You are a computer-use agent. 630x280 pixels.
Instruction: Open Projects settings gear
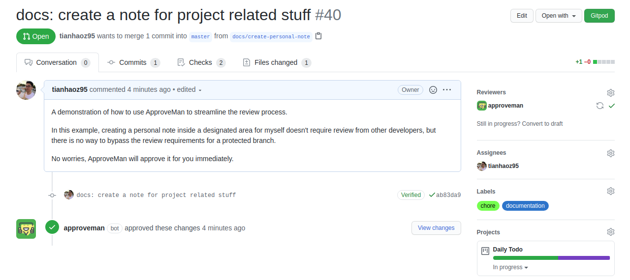[x=611, y=232]
